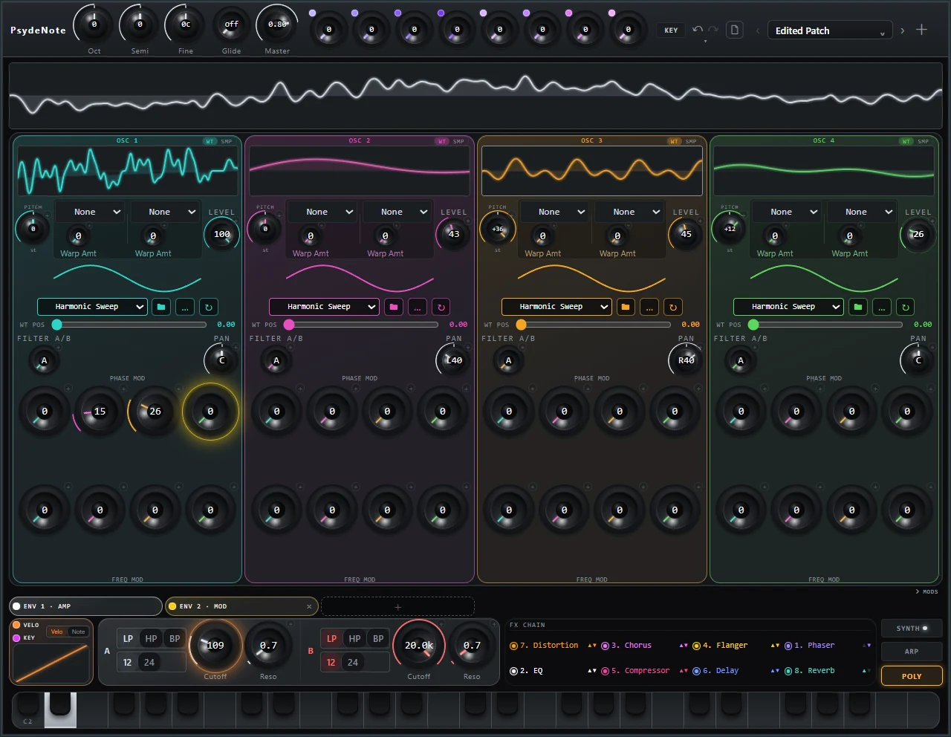951x737 pixels.
Task: Open the OSC 4 wavetable folder browser
Action: click(858, 307)
